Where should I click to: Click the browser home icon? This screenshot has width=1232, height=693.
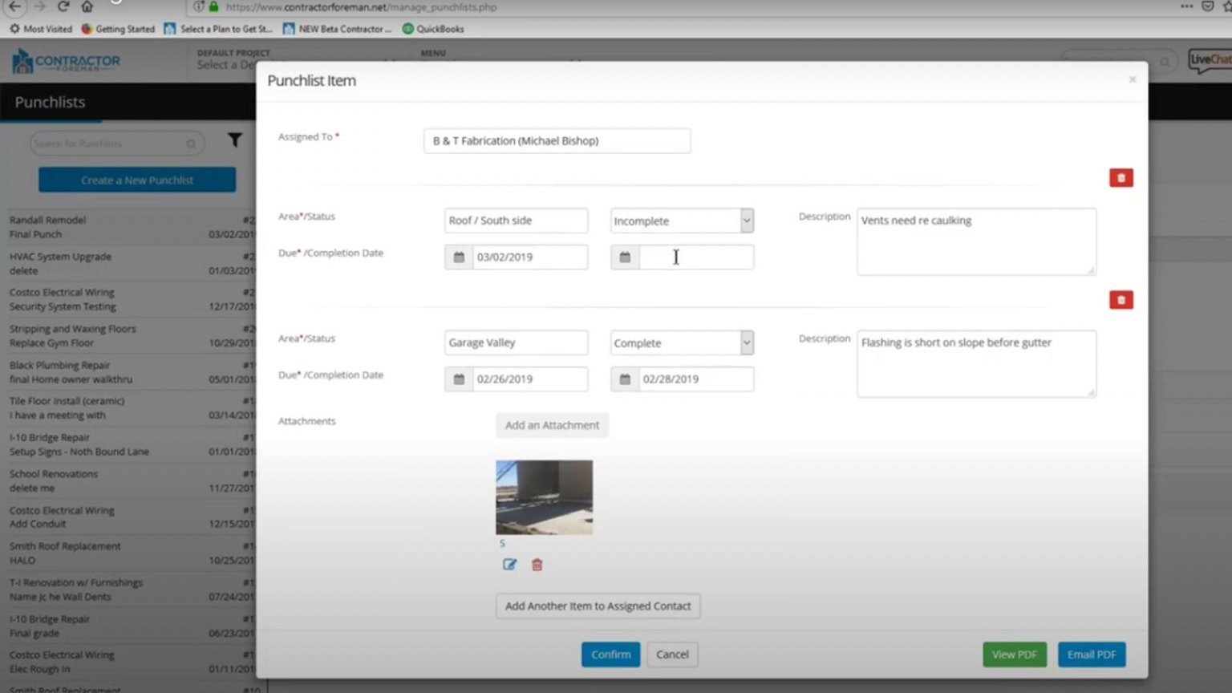point(87,7)
